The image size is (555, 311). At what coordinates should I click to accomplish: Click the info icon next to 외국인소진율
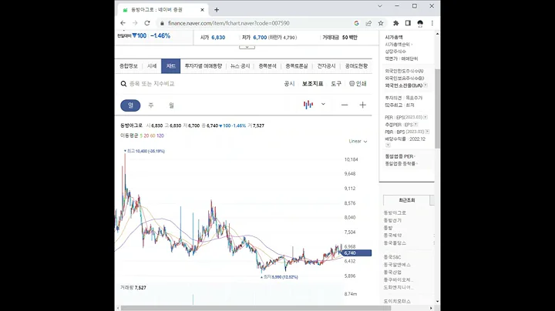click(425, 85)
